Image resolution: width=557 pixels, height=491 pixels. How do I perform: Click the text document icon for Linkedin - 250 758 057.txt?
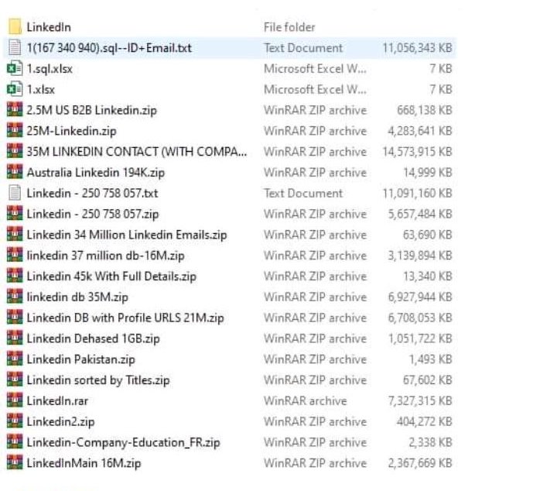click(x=13, y=194)
